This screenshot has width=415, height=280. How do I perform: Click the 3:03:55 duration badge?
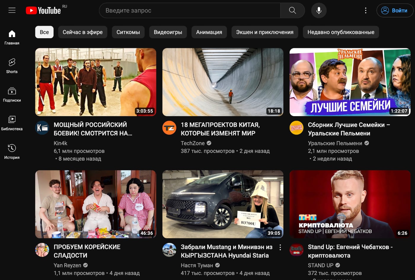[x=145, y=111]
